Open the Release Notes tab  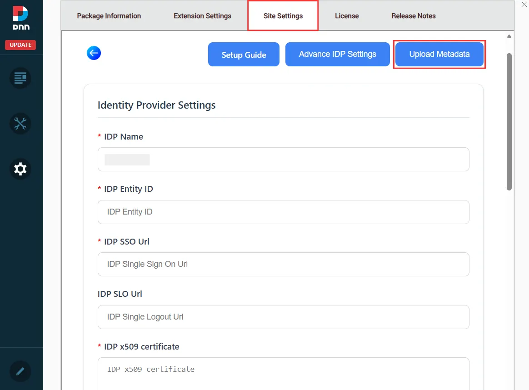413,16
